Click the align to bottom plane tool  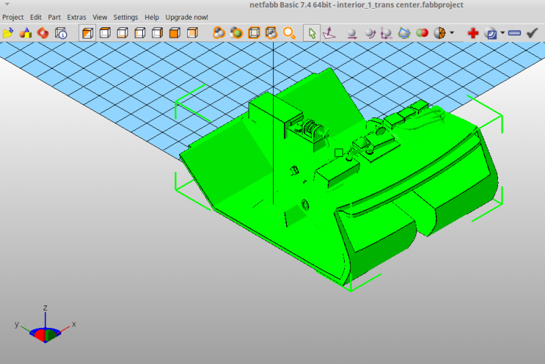tap(329, 33)
